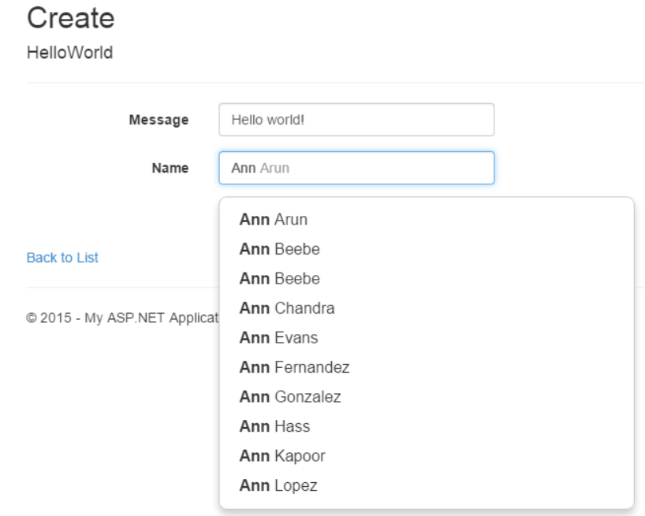The height and width of the screenshot is (516, 645).
Task: Open the Back to List link
Action: click(62, 258)
